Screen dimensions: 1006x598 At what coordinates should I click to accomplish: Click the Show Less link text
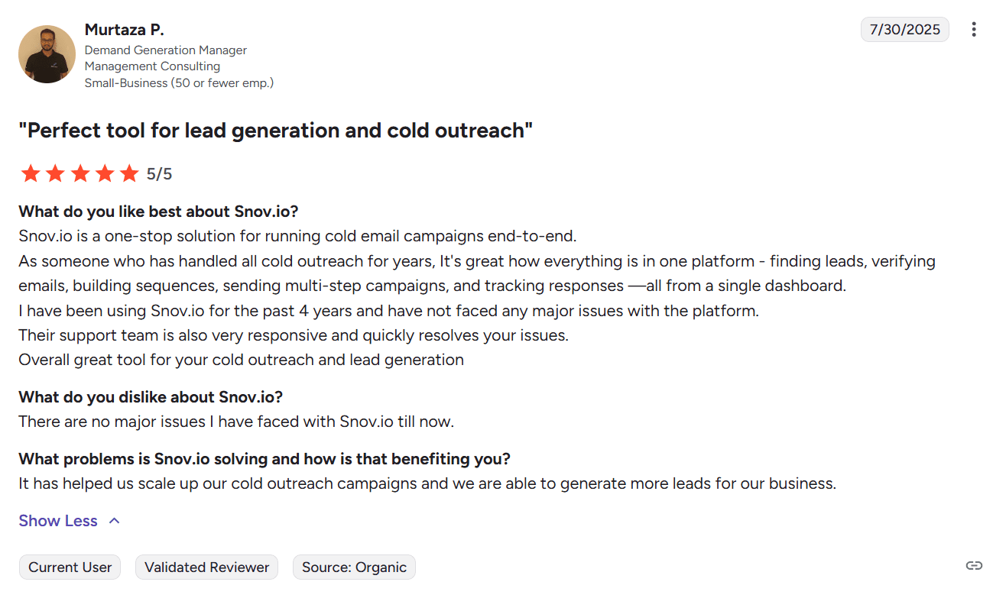click(x=58, y=521)
